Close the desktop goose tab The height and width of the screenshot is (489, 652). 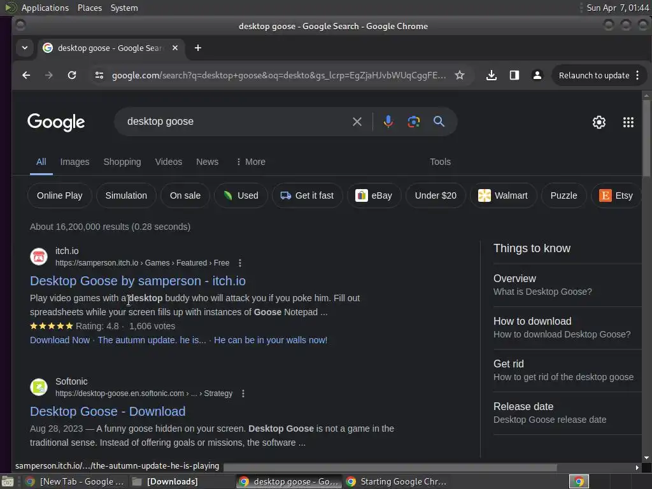tap(175, 48)
